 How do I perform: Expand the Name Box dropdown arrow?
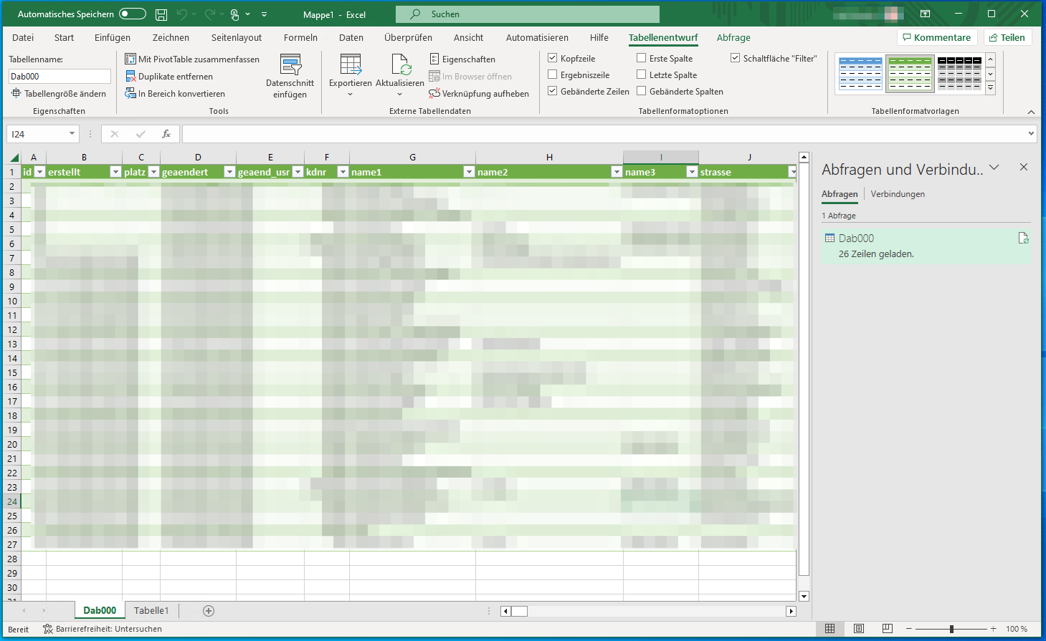click(72, 134)
